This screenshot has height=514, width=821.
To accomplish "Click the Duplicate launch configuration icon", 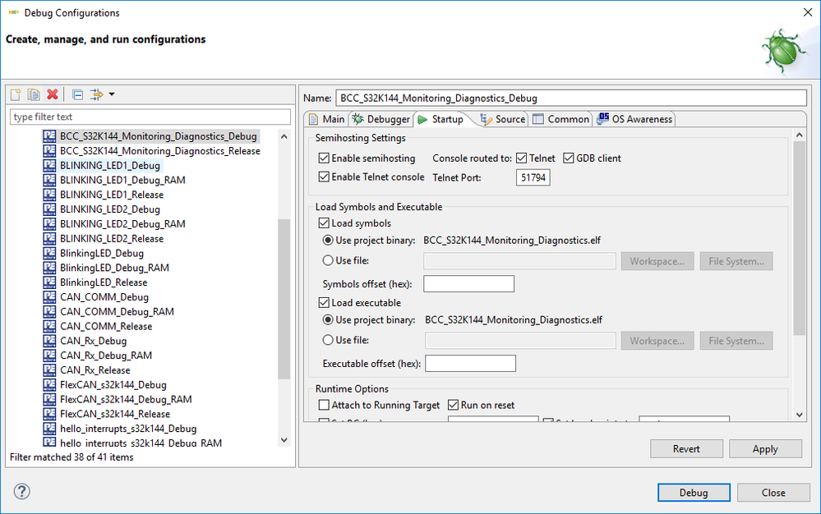I will click(34, 94).
